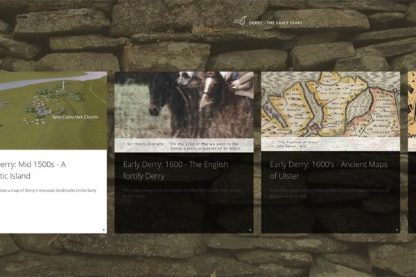Viewport: 416px width, 277px height.
Task: Click the church tower marker on the island map
Action: [x=63, y=87]
